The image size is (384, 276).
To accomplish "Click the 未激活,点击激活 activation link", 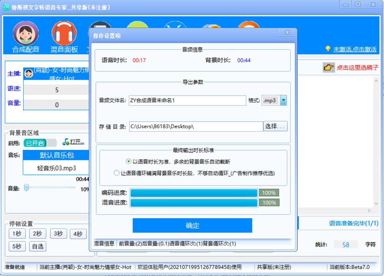I will click(x=355, y=49).
